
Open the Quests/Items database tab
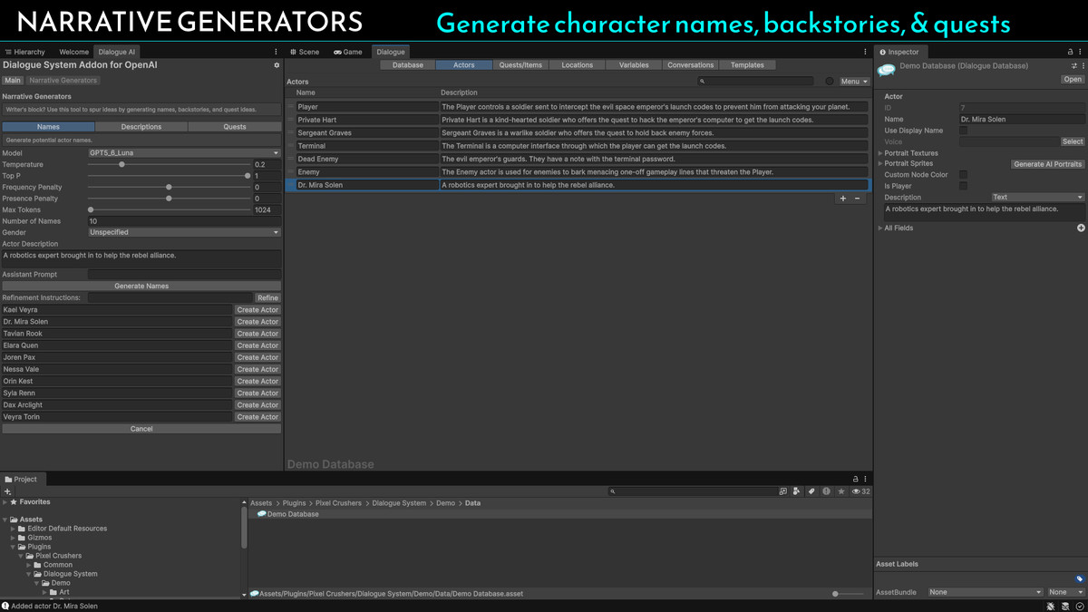click(x=520, y=65)
